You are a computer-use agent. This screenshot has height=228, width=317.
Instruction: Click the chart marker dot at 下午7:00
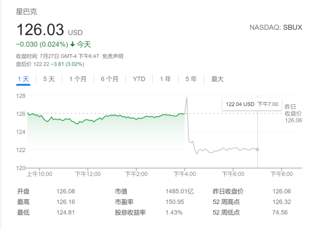click(x=257, y=150)
